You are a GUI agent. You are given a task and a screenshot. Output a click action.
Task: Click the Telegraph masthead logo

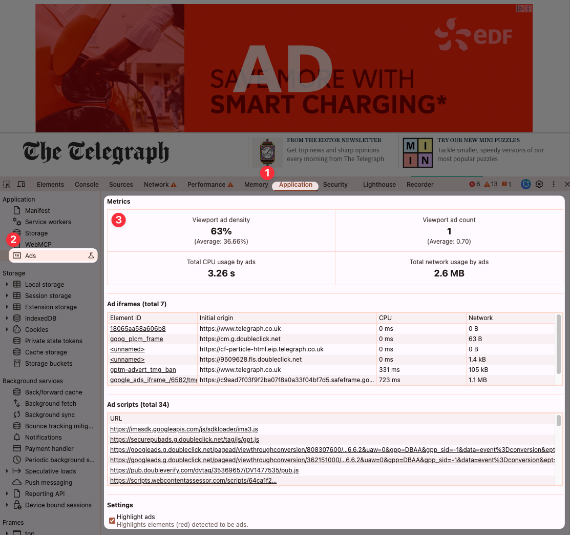[x=96, y=152]
